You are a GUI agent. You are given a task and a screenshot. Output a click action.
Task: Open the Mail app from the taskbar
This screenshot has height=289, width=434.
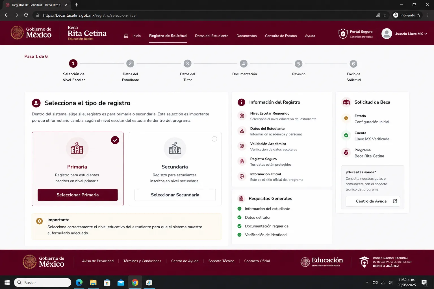[121, 283]
